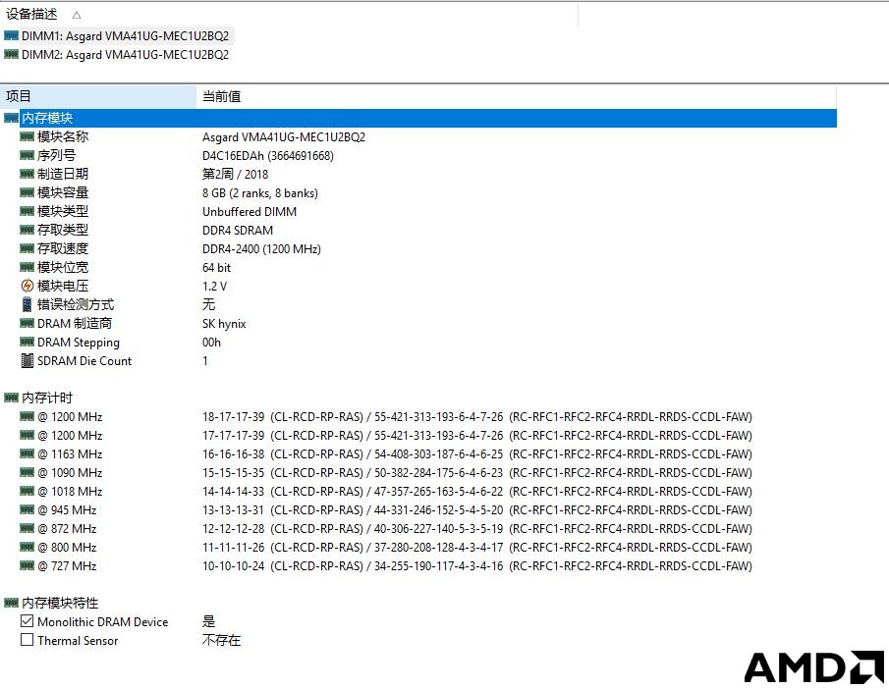Viewport: 889px width, 690px height.
Task: Click the icon beside @ 1018 MHz
Action: point(28,491)
